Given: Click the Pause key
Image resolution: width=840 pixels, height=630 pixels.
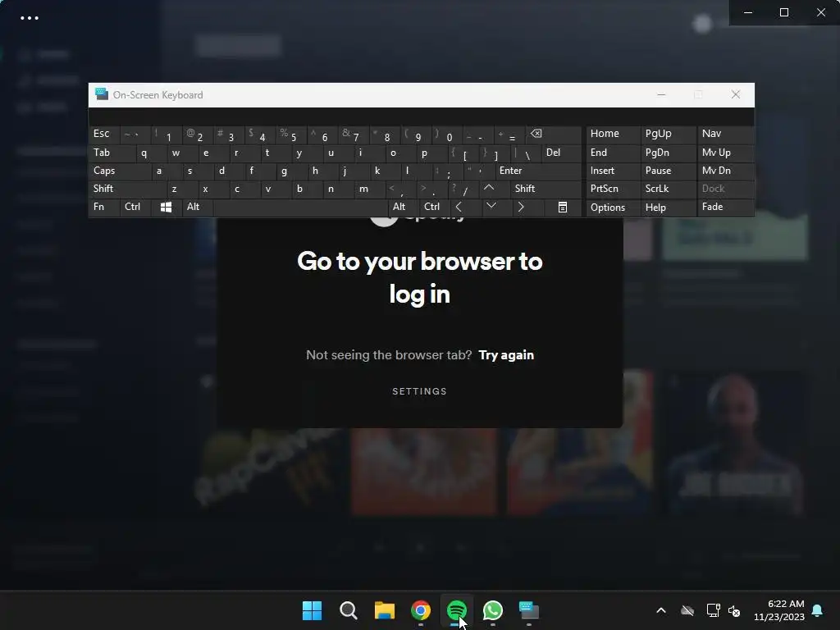Looking at the screenshot, I should pos(668,171).
